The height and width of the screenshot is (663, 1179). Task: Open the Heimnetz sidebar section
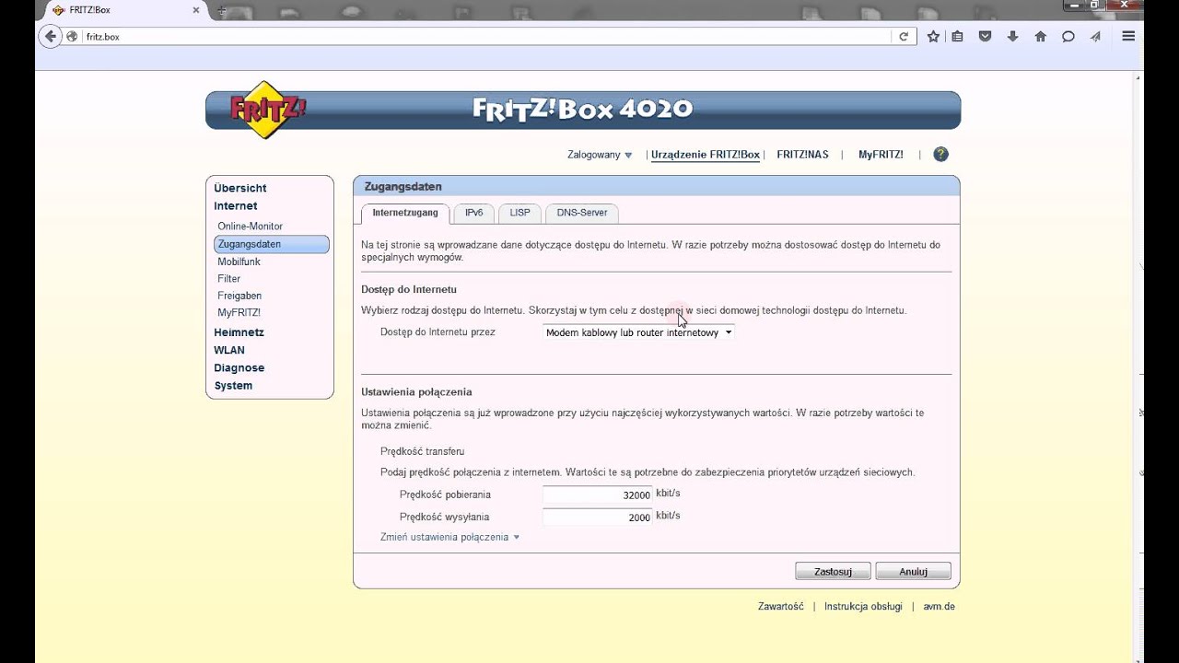(239, 332)
